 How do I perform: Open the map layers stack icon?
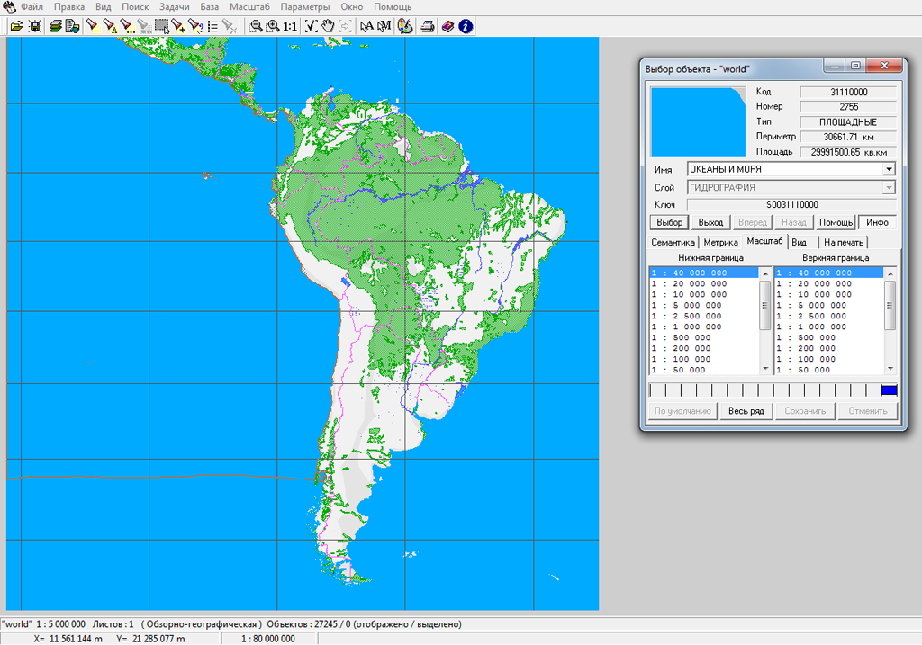55,26
